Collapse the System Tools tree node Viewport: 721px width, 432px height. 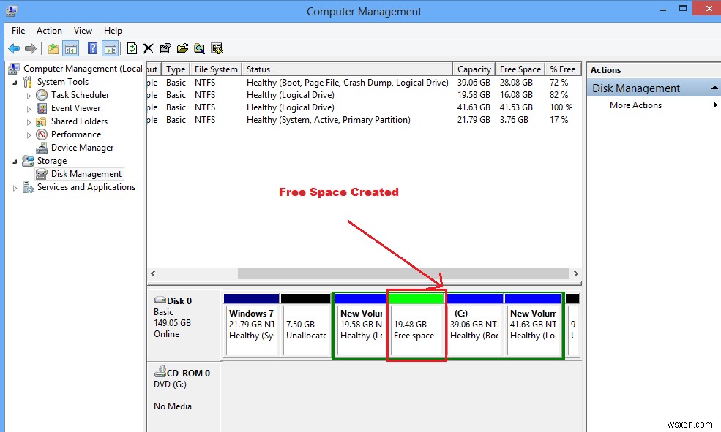[16, 81]
